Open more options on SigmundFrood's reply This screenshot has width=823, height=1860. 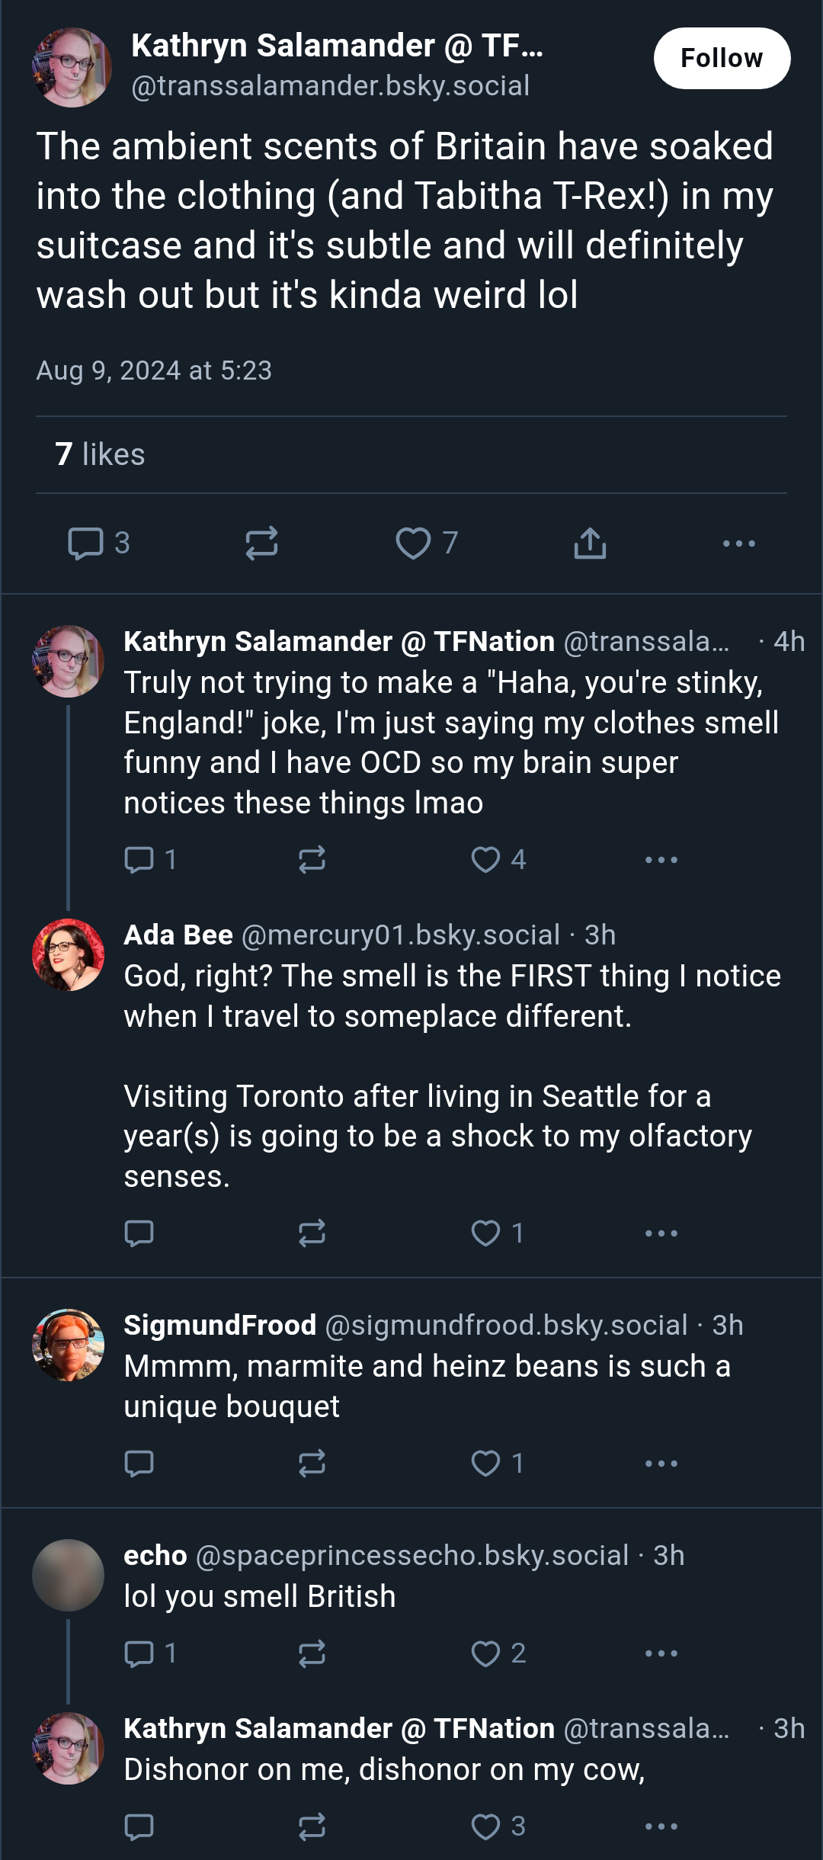661,1463
